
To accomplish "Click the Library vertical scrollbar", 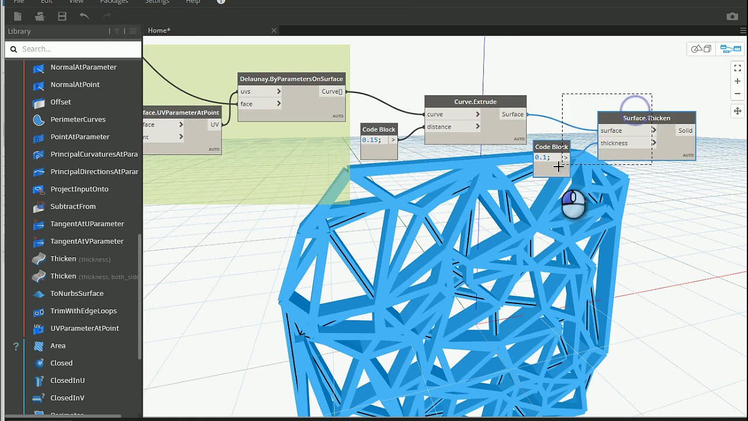I will pos(140,296).
